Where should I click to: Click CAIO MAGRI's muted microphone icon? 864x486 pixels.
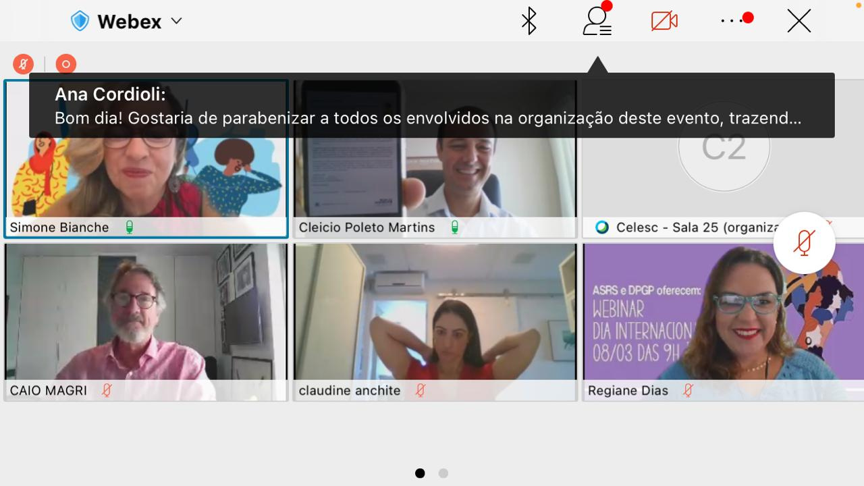[107, 390]
